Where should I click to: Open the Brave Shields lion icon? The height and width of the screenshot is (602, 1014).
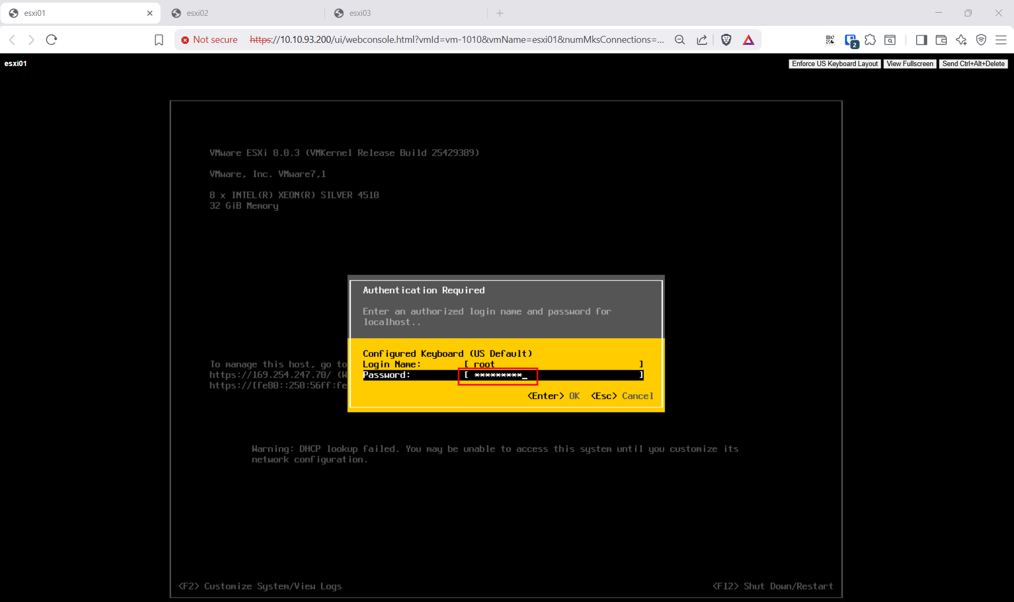tap(726, 40)
